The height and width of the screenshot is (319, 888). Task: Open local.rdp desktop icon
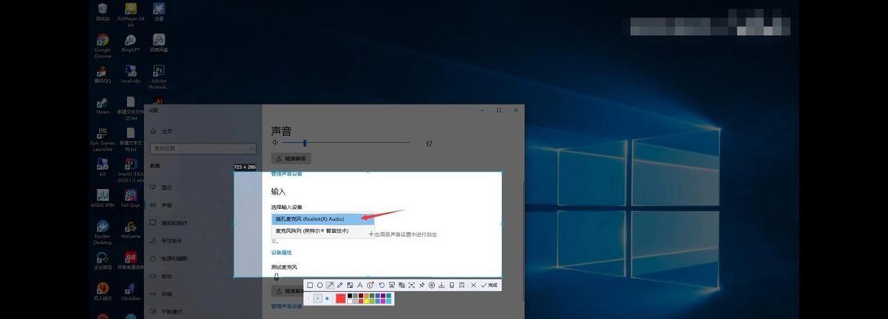130,74
